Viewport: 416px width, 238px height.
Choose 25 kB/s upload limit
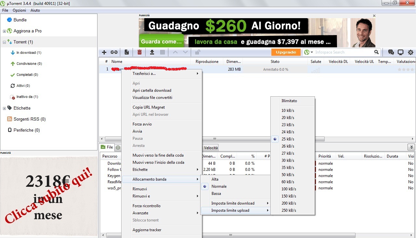click(x=288, y=139)
